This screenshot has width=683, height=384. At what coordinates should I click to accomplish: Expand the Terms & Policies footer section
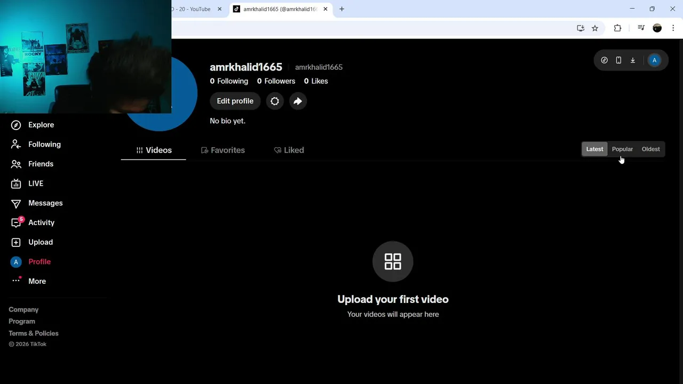34,333
